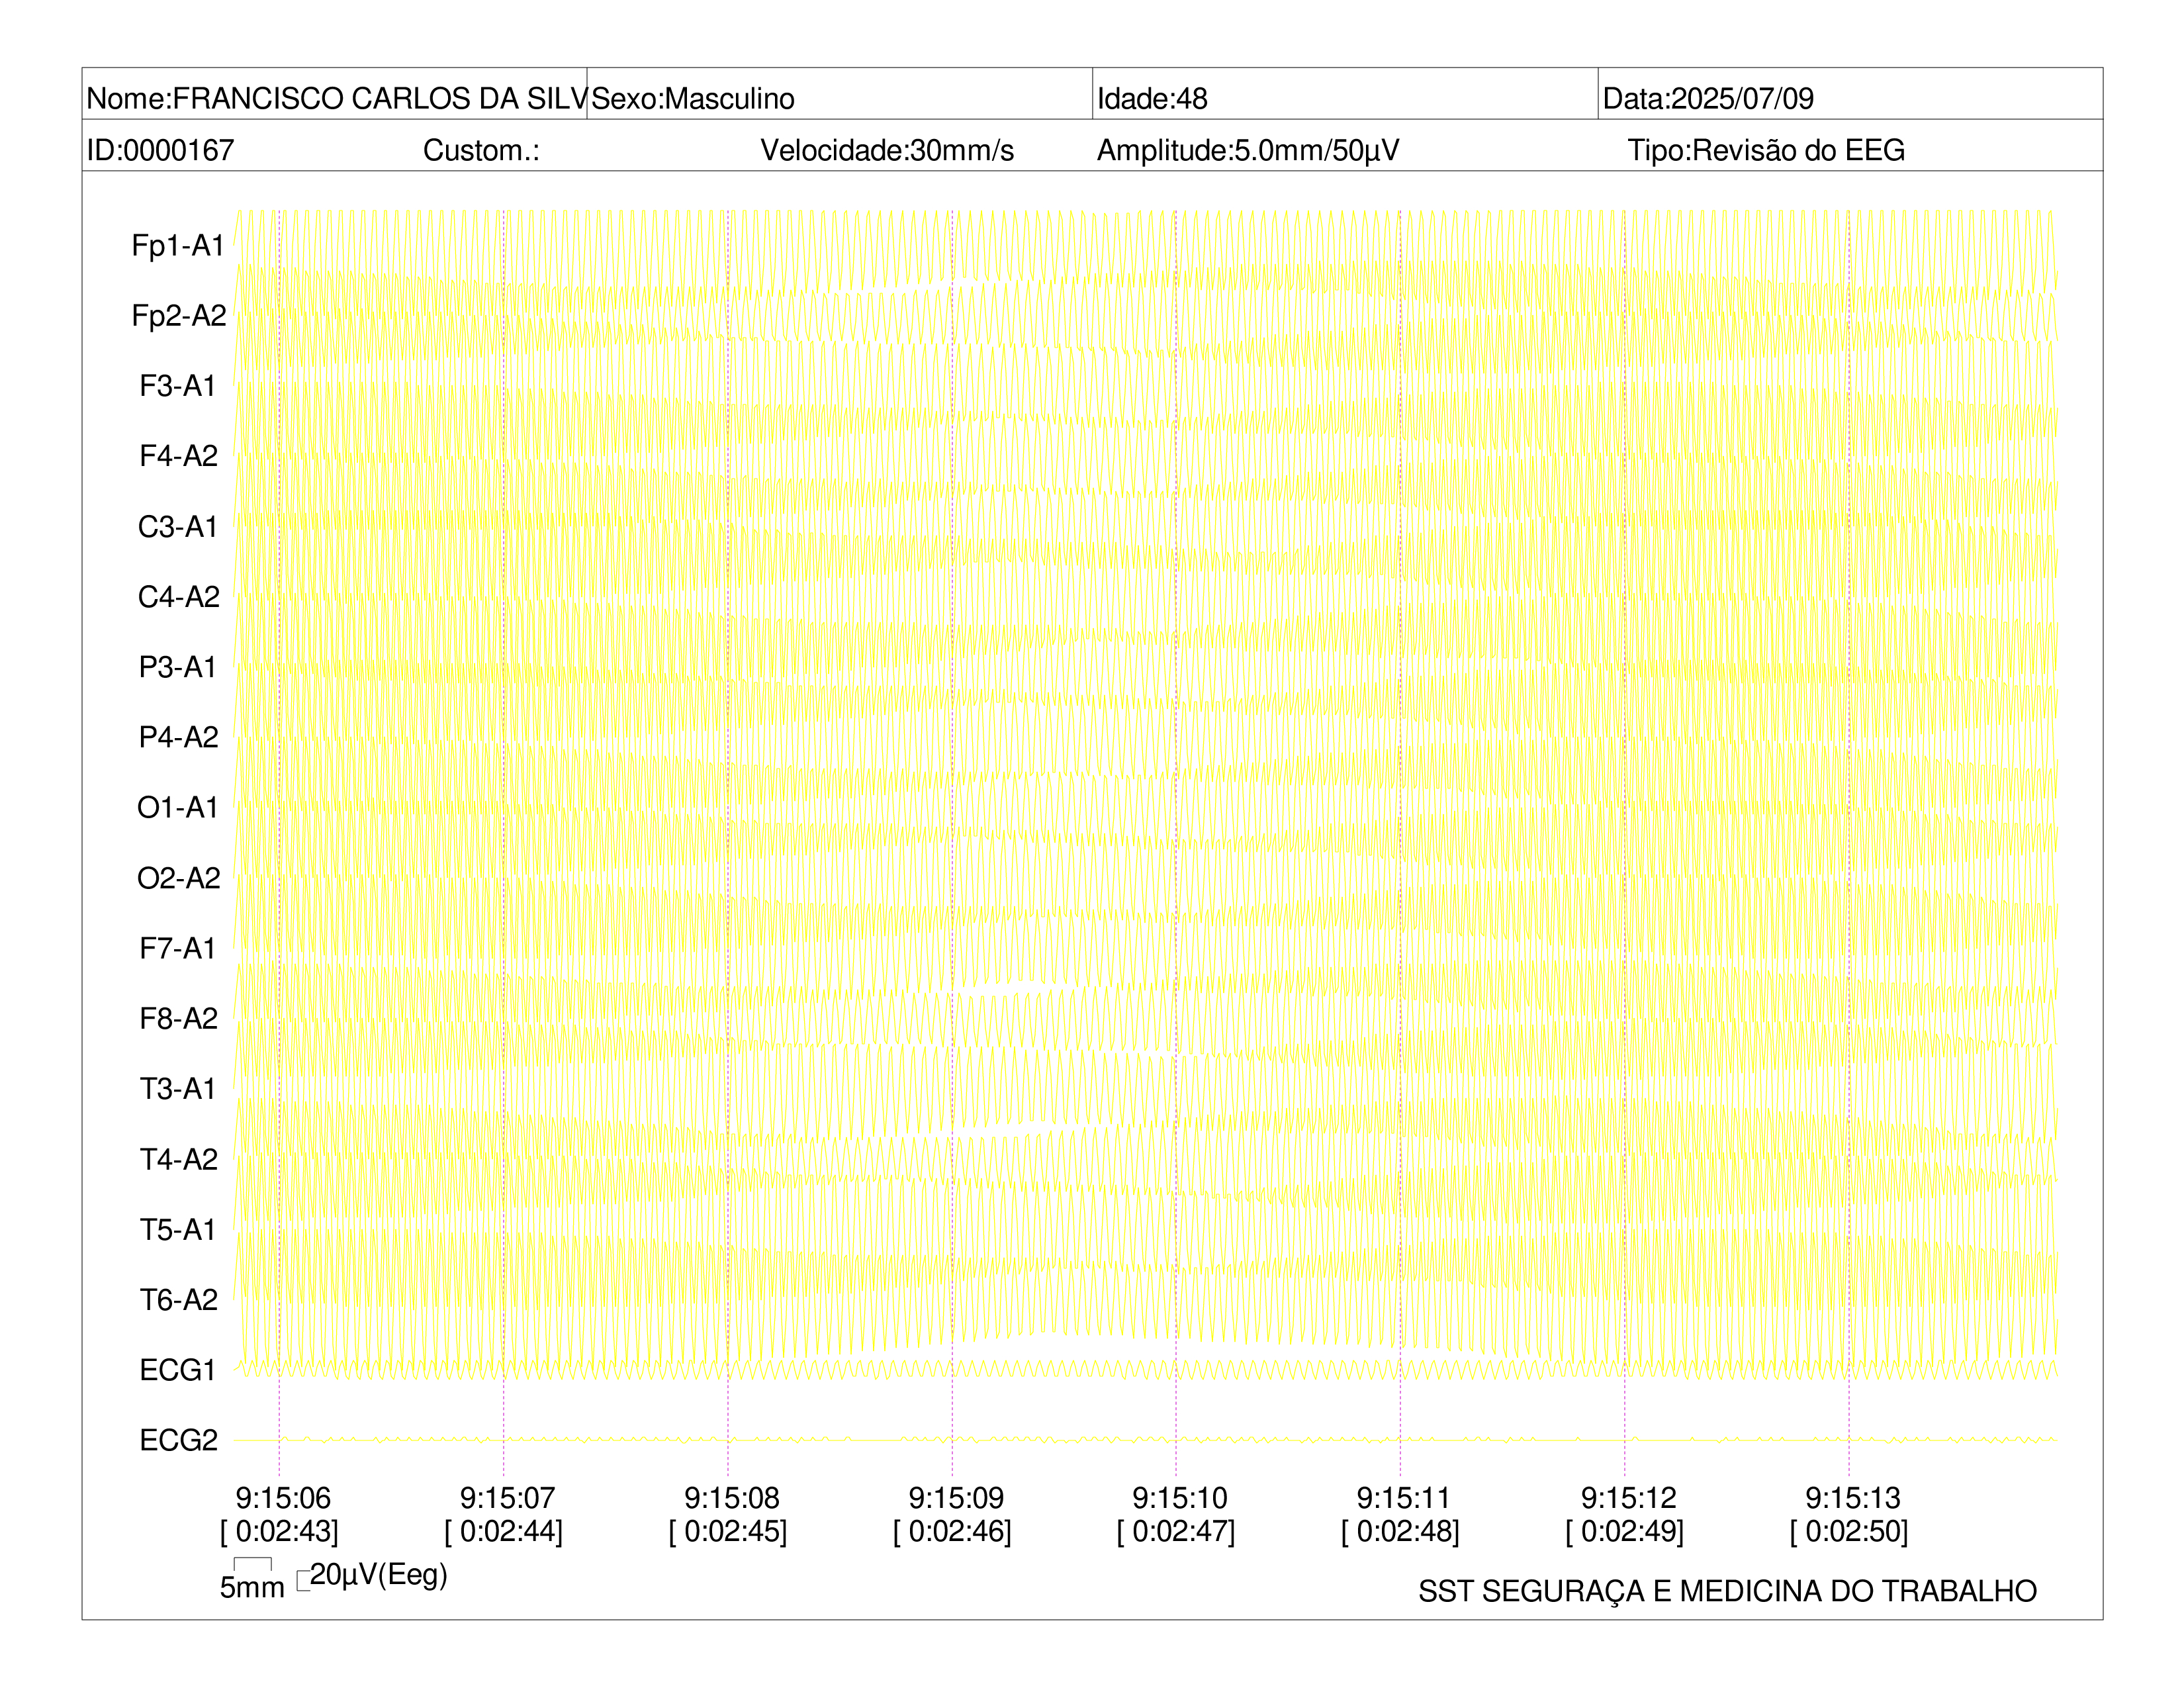Select the T4-A2 channel label
Viewport: 2184px width, 1688px height.
[x=178, y=1159]
